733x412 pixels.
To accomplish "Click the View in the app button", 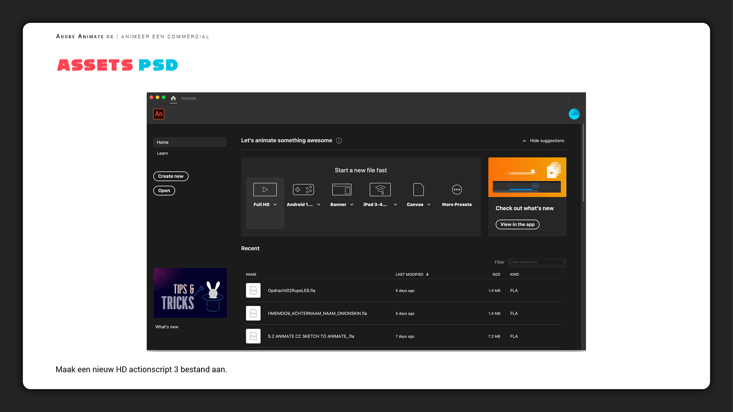I will coord(517,224).
